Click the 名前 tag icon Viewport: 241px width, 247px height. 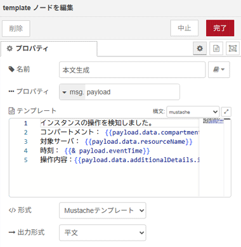11,69
